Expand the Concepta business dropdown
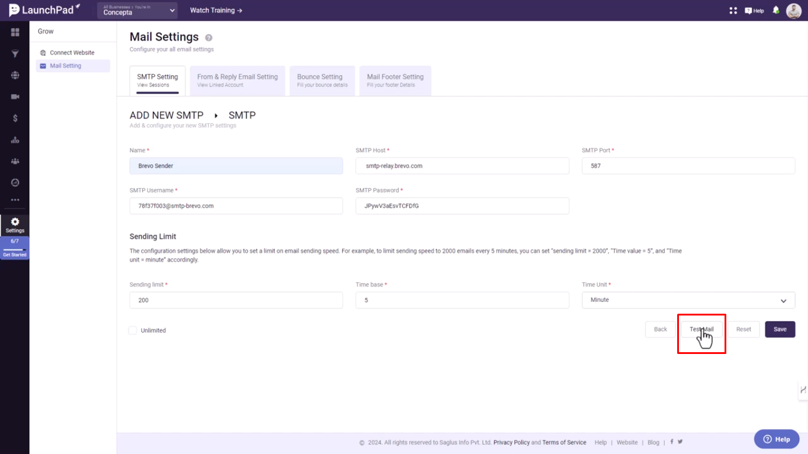The width and height of the screenshot is (808, 454). point(137,10)
